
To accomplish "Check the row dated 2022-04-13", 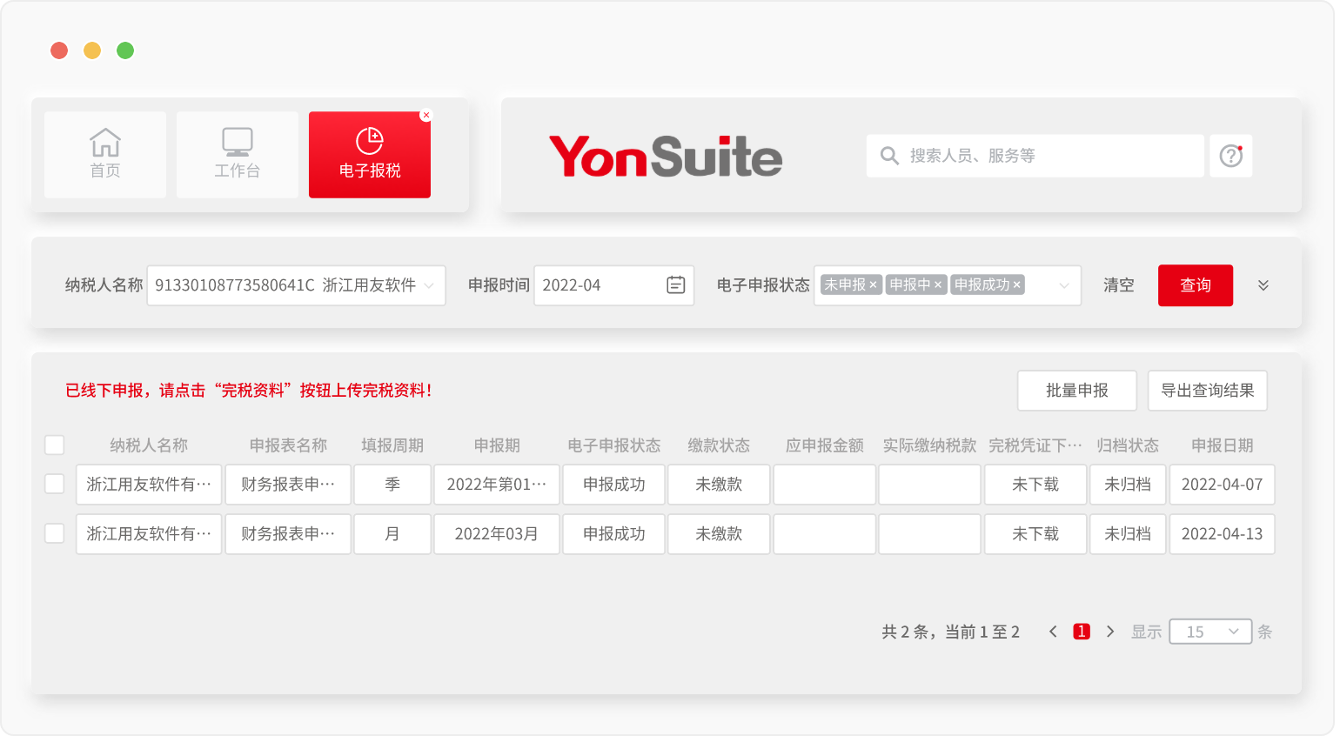I will click(x=55, y=533).
